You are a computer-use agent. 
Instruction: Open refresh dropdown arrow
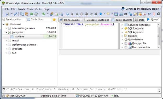click(48, 14)
